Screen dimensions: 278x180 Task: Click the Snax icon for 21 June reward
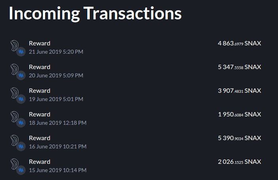pyautogui.click(x=15, y=45)
